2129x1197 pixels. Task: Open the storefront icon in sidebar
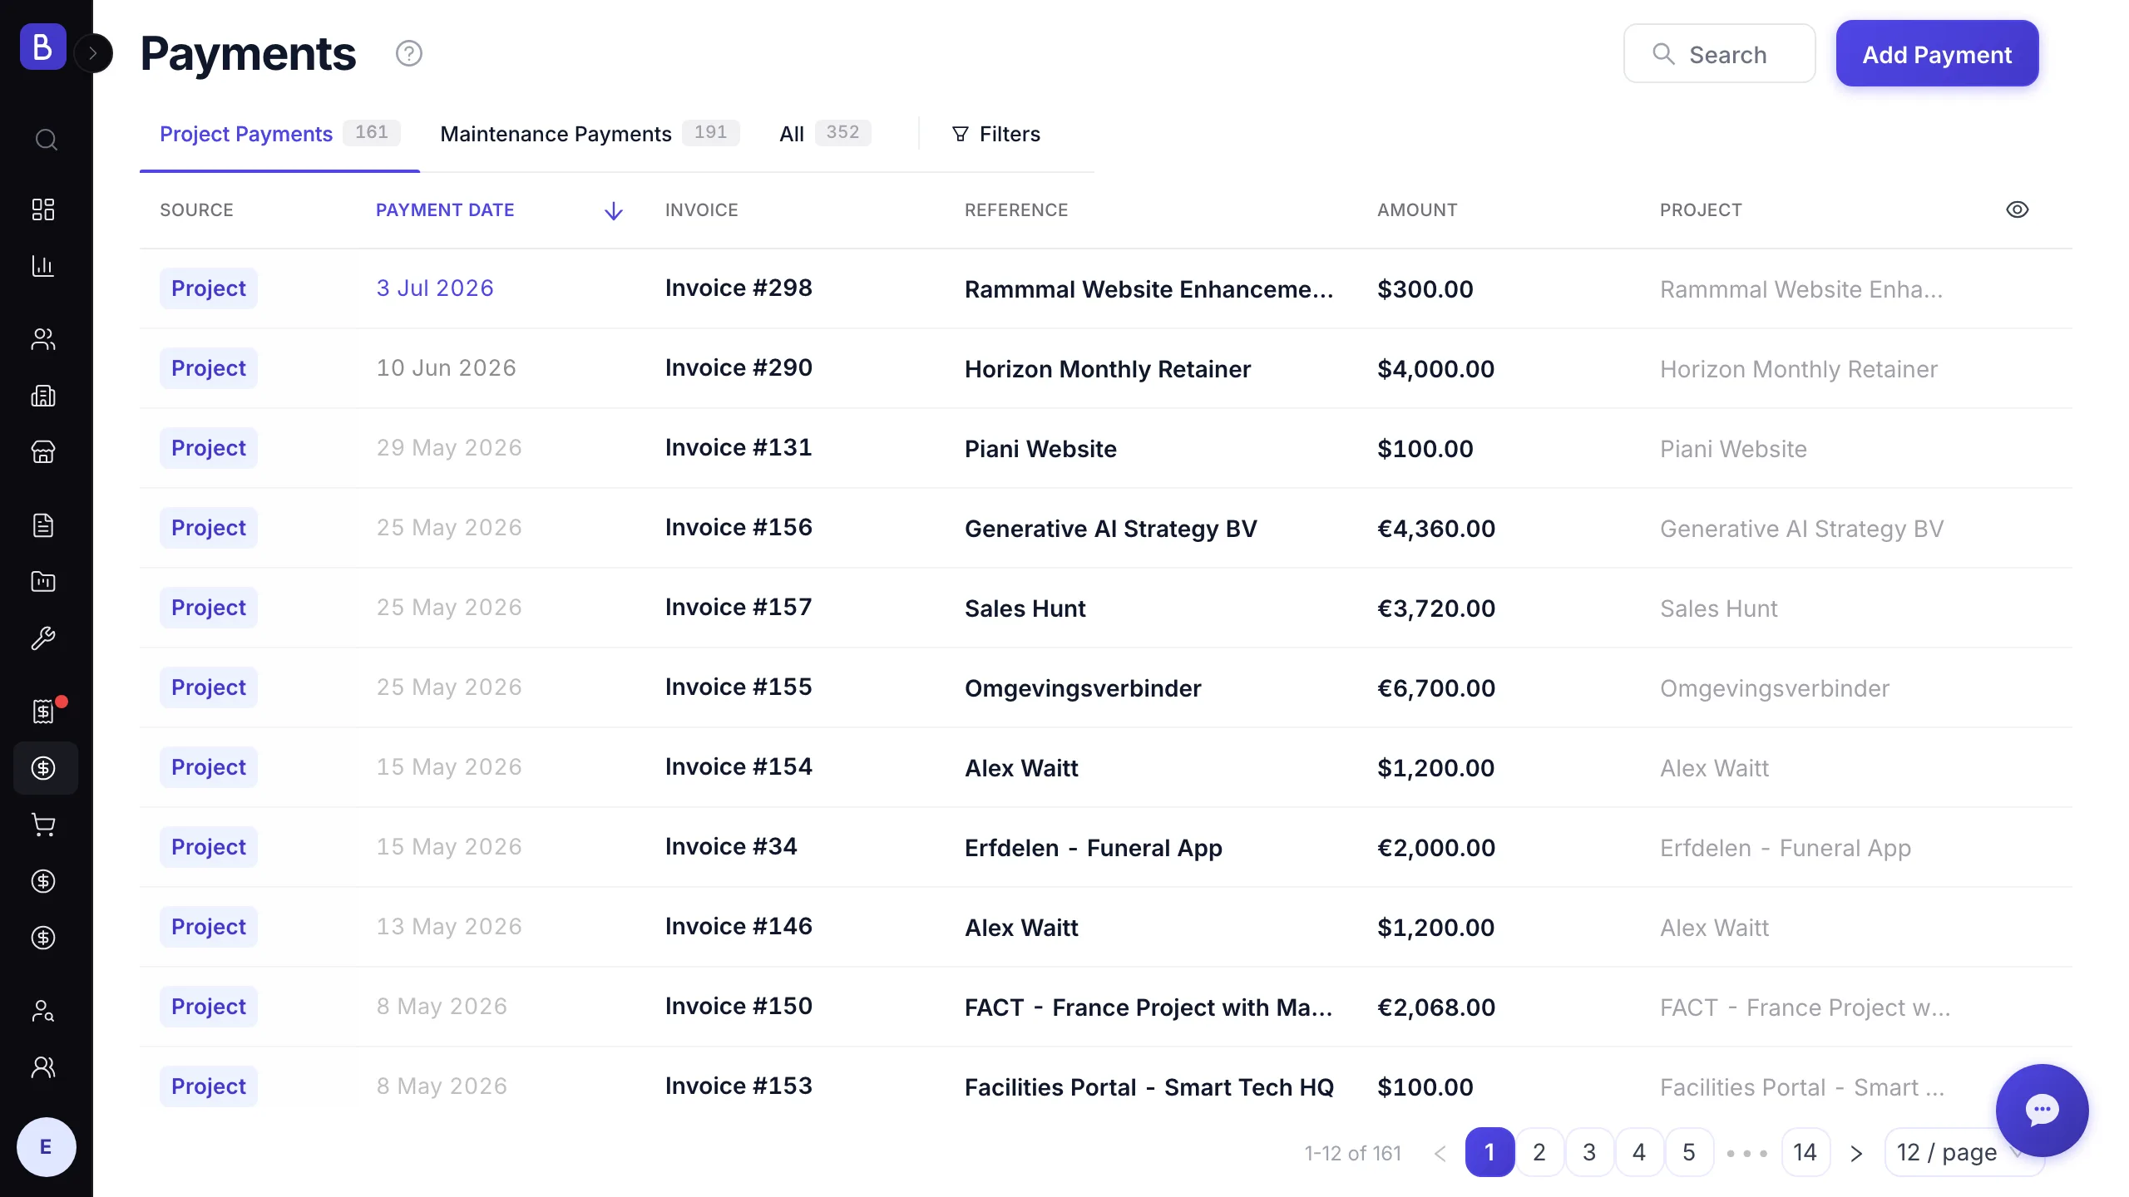[x=43, y=452]
